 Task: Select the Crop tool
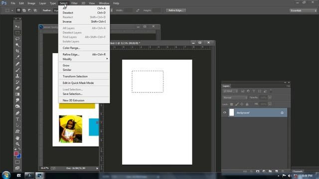[x=17, y=51]
